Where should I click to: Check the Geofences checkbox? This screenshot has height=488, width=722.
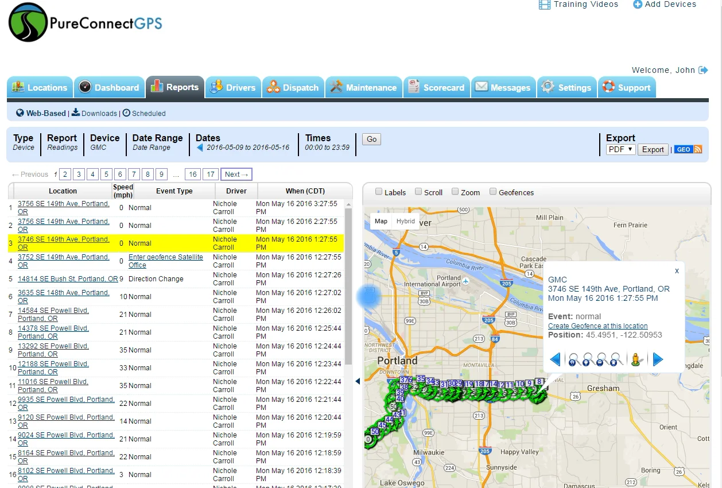pyautogui.click(x=493, y=192)
